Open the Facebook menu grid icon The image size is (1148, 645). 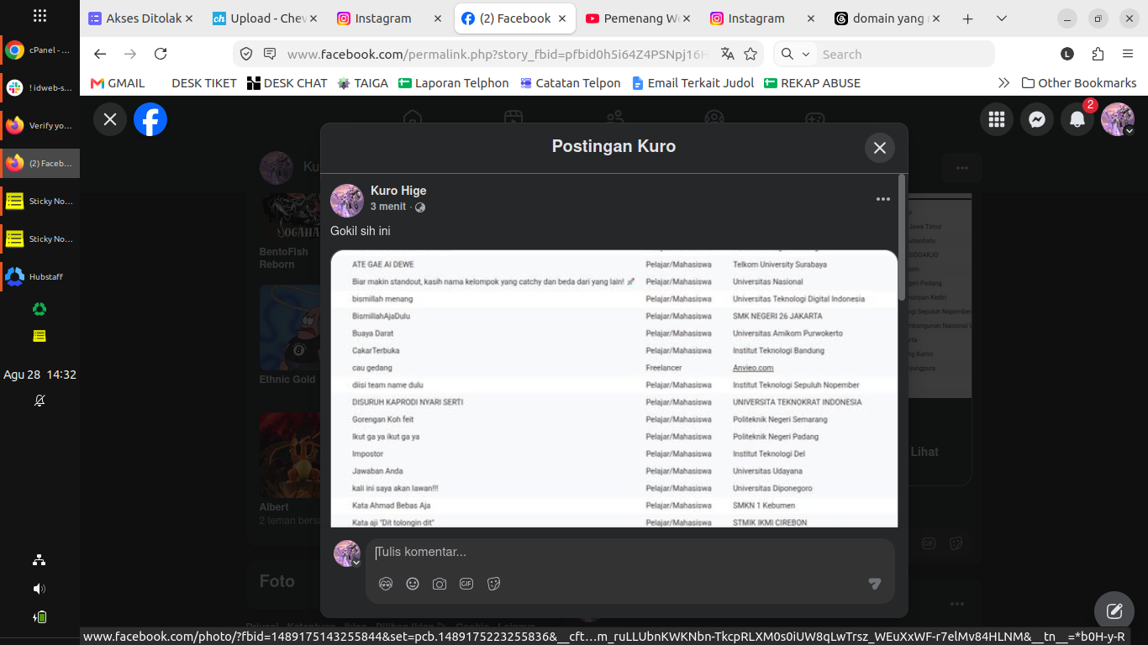pos(997,119)
